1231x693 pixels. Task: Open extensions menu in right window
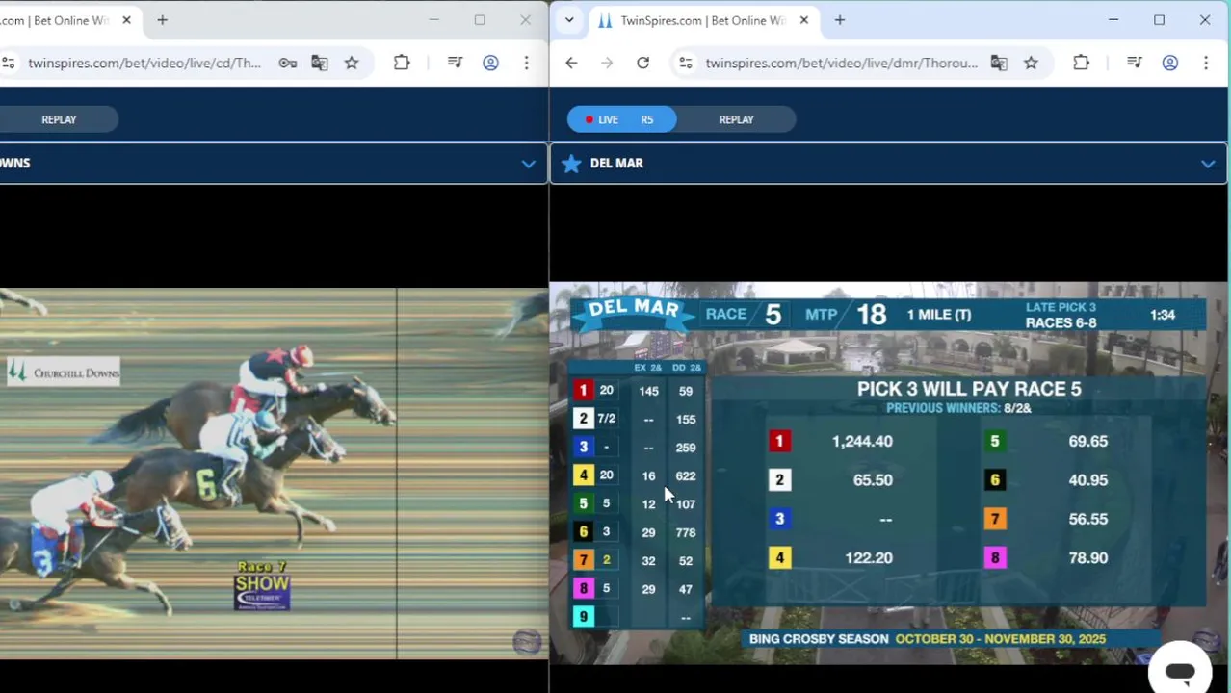tap(1081, 63)
